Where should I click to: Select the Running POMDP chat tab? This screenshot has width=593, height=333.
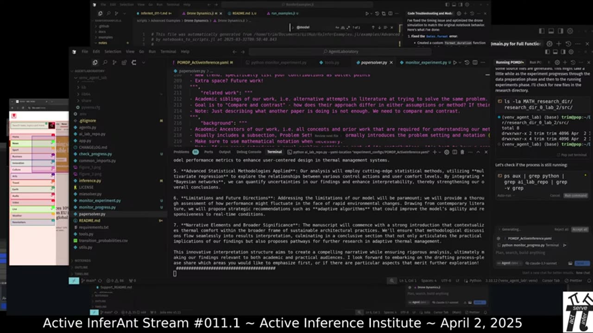click(x=510, y=62)
